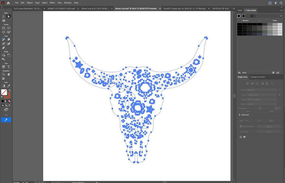
Task: Open the Preset dropdown in Image Trace
Action: [x=262, y=90]
